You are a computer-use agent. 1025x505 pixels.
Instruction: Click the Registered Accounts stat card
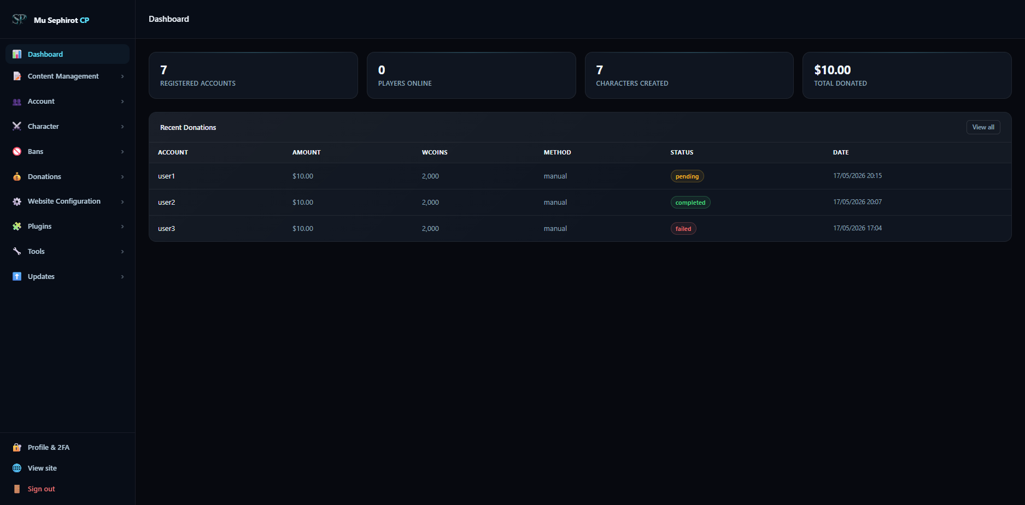(x=253, y=75)
